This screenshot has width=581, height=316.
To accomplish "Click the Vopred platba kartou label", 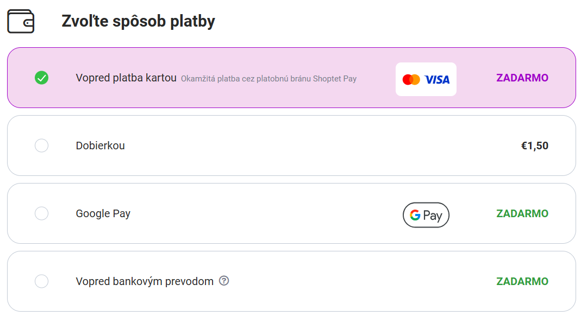I will pos(126,78).
